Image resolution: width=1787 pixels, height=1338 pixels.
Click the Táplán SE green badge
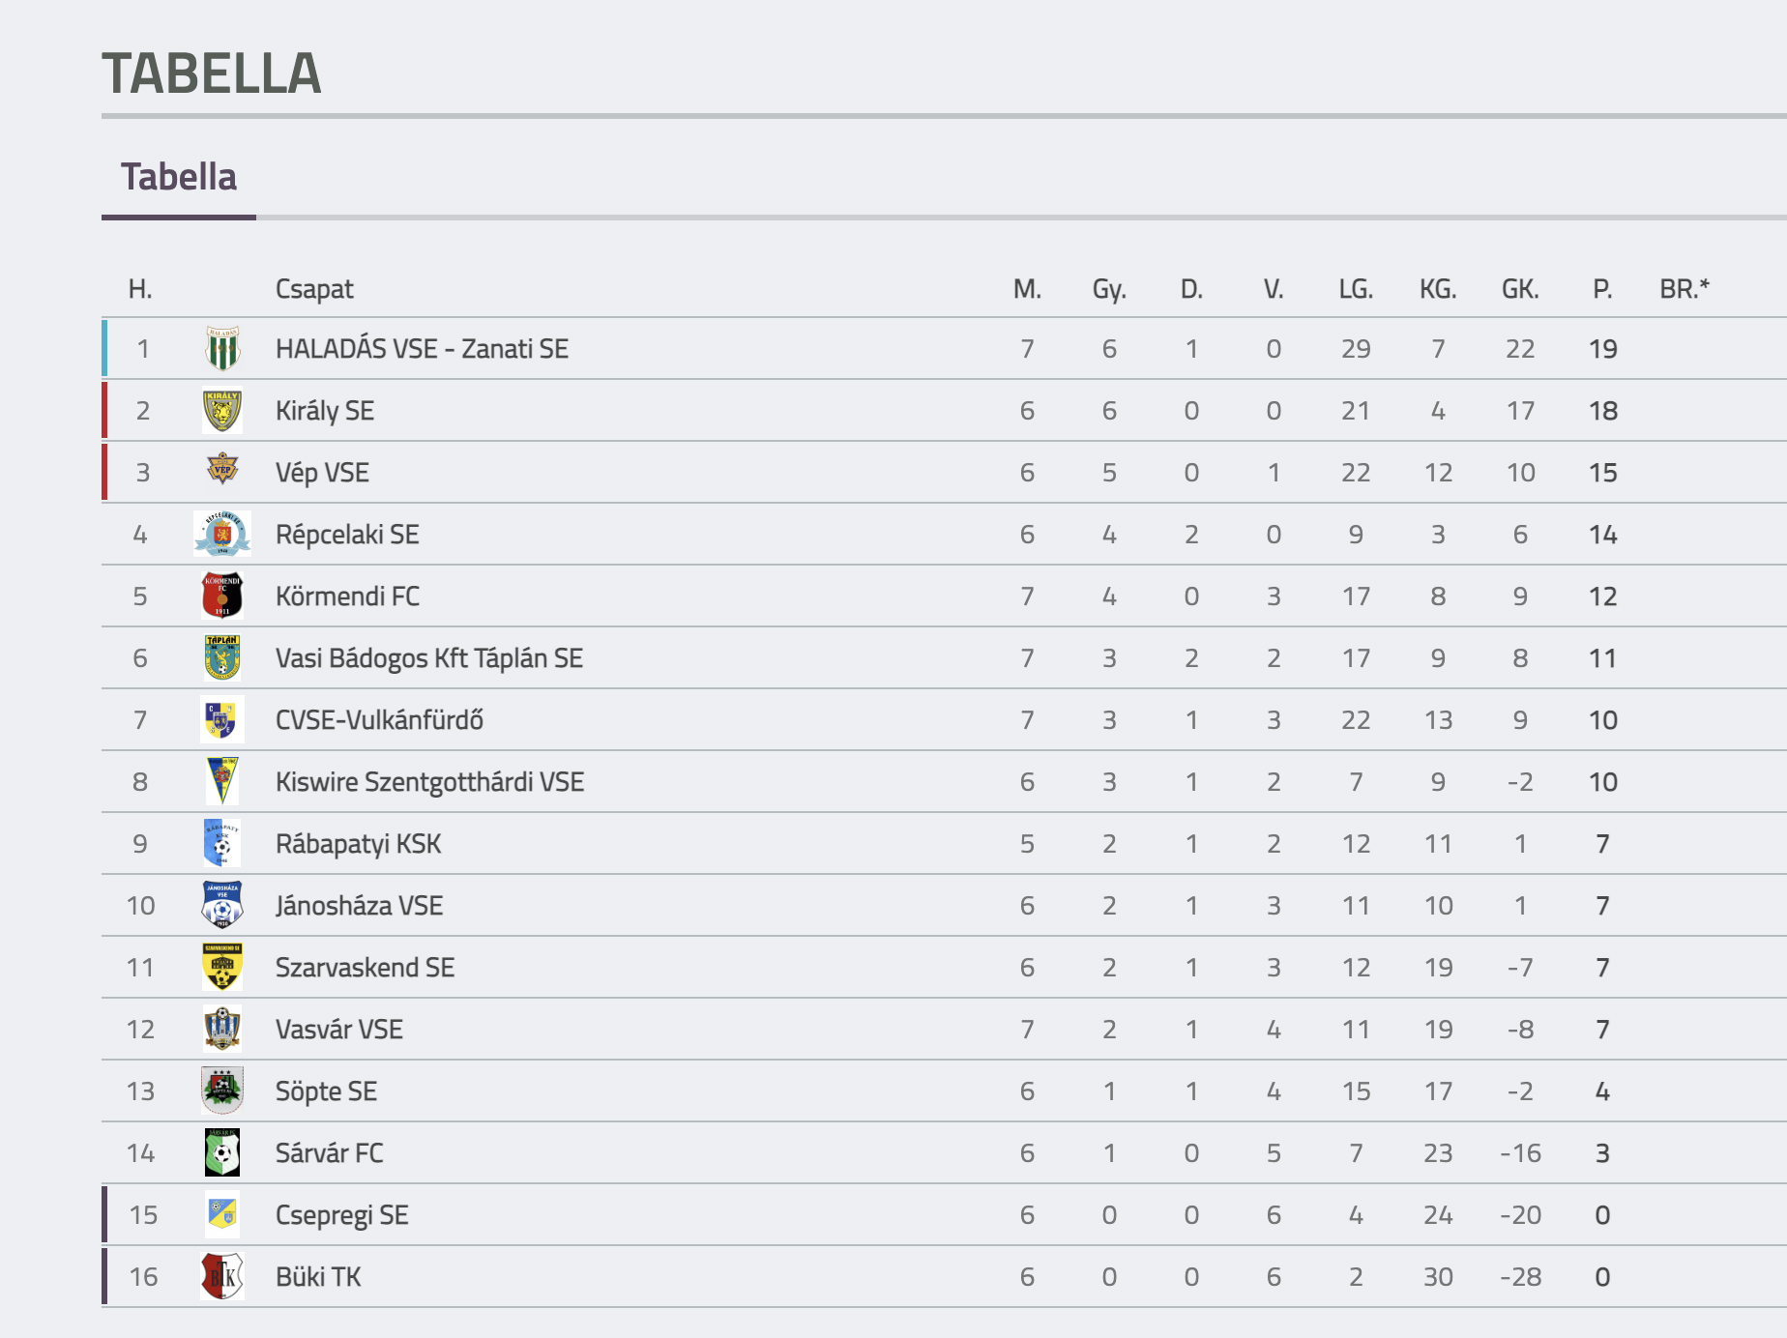pos(222,657)
